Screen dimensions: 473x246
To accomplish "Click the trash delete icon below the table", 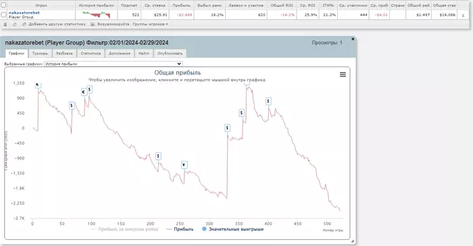I will [5, 24].
